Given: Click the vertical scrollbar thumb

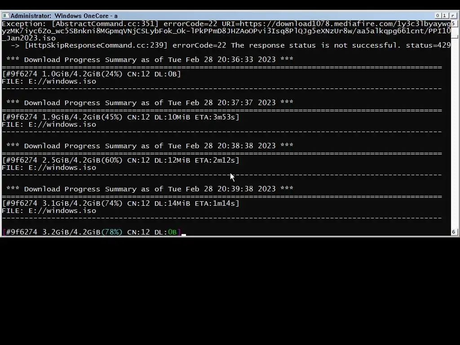Looking at the screenshot, I should pos(454,37).
